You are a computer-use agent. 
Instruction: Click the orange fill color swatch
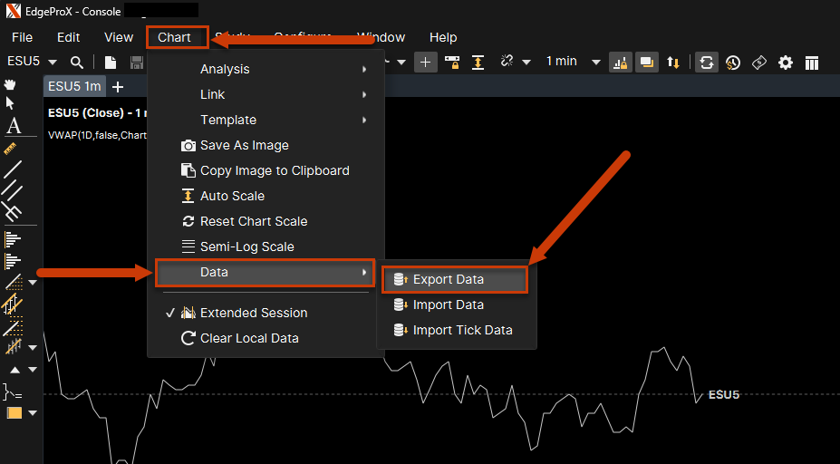pos(14,413)
